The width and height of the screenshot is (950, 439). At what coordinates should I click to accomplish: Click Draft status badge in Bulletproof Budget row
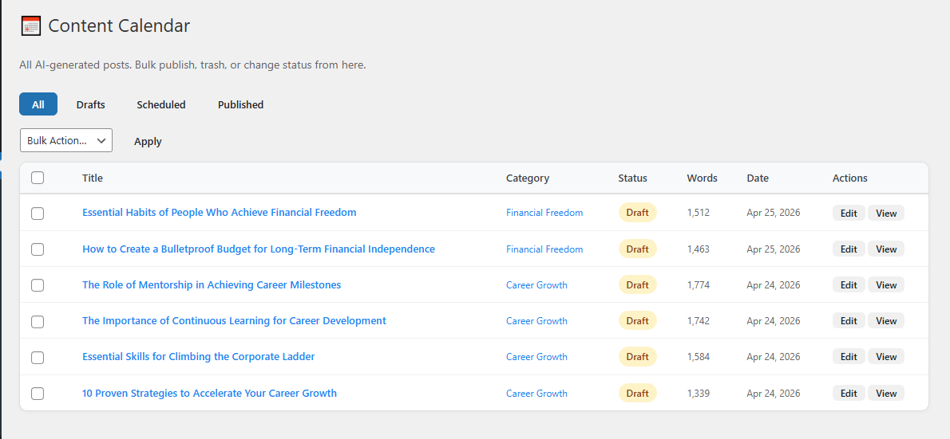tap(637, 249)
